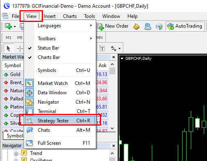Select Data Window menu entry
The image size is (207, 161).
[x=60, y=93]
